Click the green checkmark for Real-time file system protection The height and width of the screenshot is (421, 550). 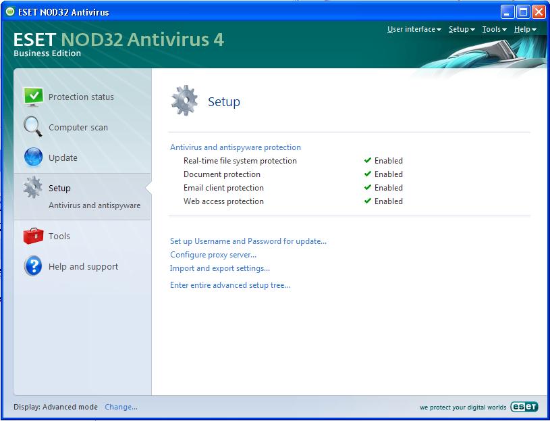click(368, 160)
